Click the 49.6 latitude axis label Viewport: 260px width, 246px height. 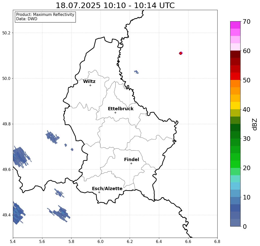(6, 170)
